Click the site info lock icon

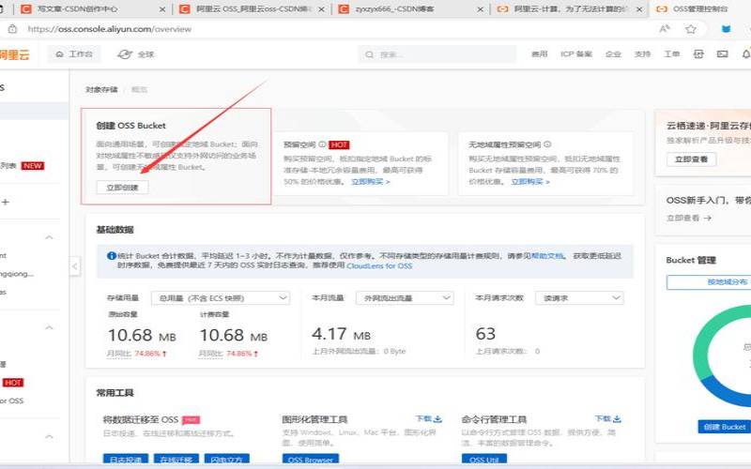click(12, 29)
